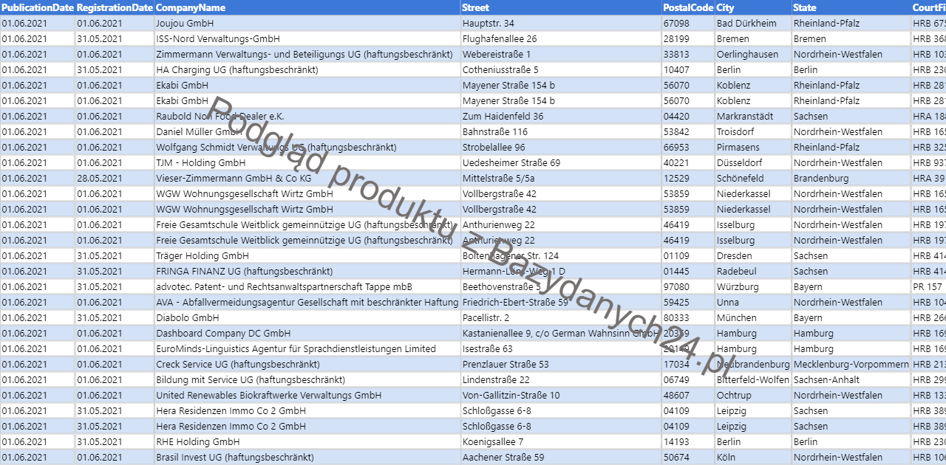Image resolution: width=946 pixels, height=465 pixels.
Task: Select the Bad Dürkheim city cell
Action: (x=753, y=24)
